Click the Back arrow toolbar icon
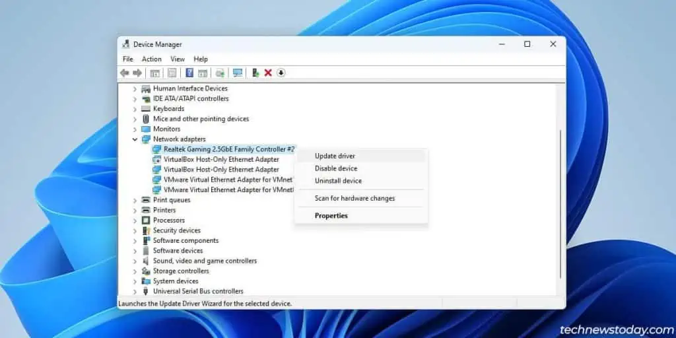This screenshot has height=338, width=676. (125, 73)
